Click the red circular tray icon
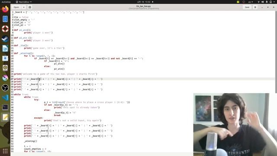 coord(244,2)
